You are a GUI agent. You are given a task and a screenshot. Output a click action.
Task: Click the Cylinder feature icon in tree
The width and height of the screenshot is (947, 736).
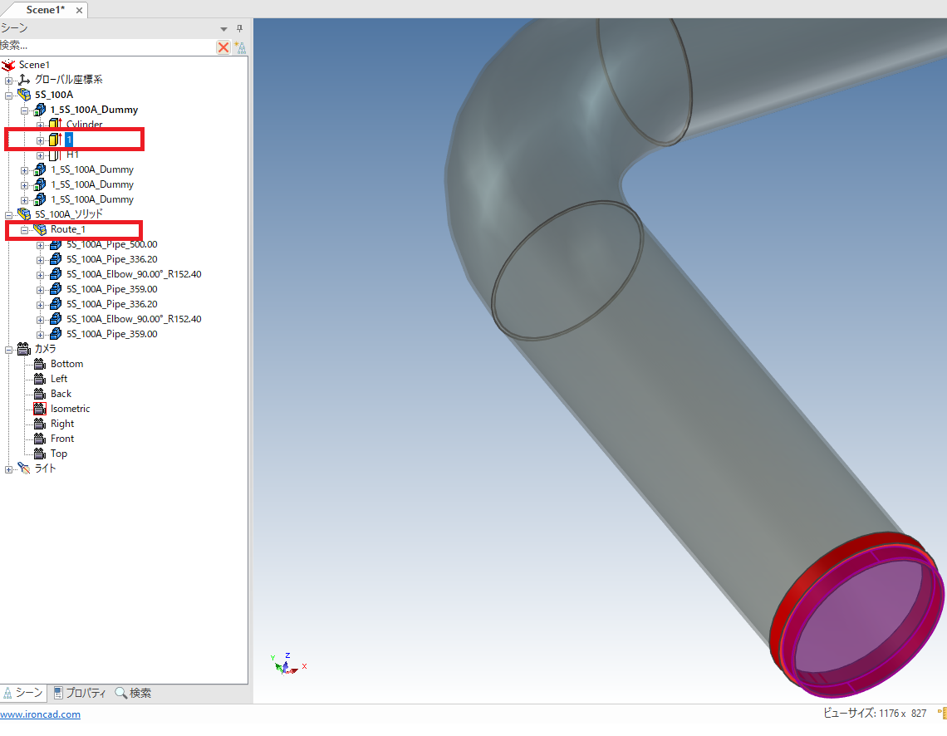click(x=56, y=125)
